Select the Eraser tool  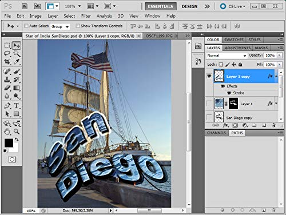pyautogui.click(x=7, y=87)
